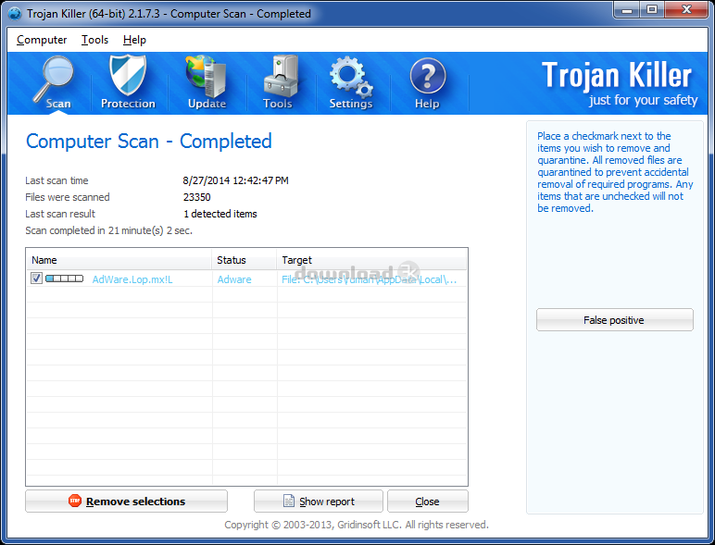
Task: Click the Close button below results list
Action: tap(428, 502)
